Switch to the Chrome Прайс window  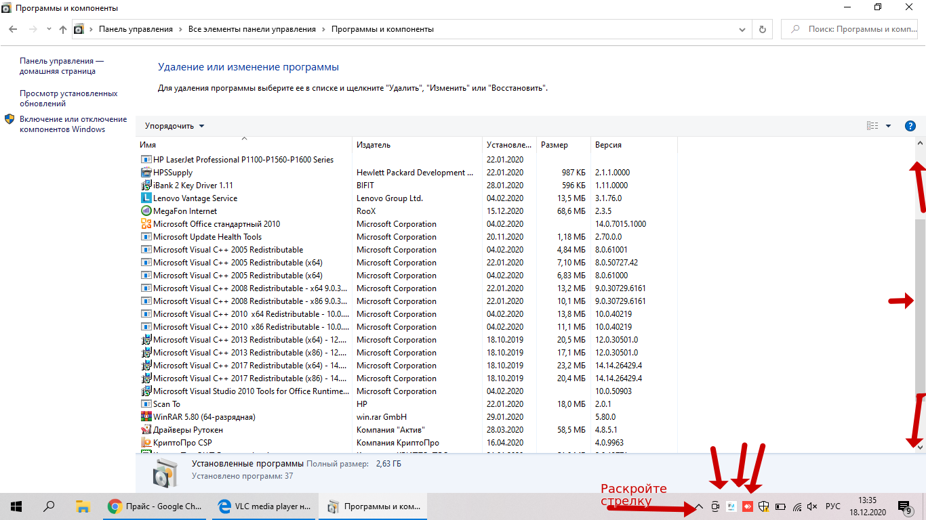pos(155,506)
